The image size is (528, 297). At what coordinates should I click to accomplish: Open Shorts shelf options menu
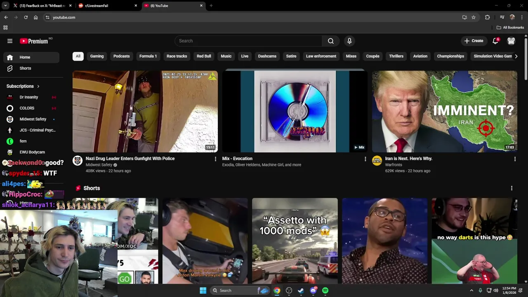click(x=511, y=188)
